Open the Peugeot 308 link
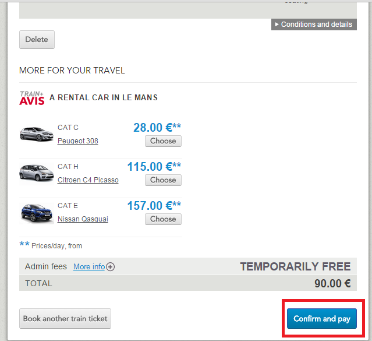The image size is (372, 341). click(x=77, y=141)
